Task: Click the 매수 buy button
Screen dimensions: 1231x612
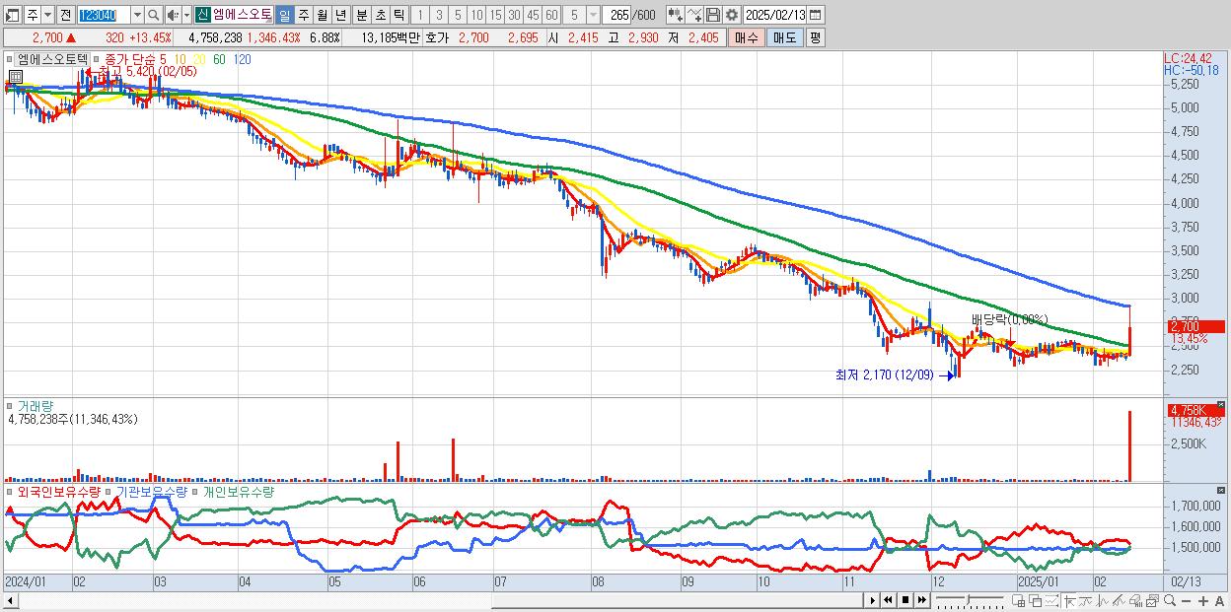Action: 747,37
